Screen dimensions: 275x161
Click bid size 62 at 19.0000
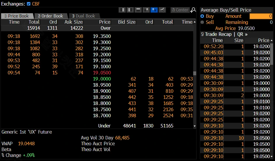[133, 79]
